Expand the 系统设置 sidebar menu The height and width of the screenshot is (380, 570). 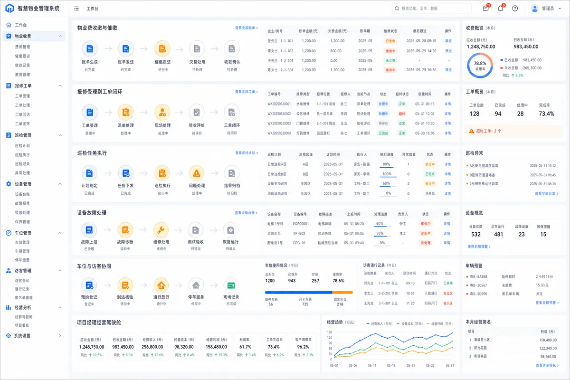[x=60, y=336]
